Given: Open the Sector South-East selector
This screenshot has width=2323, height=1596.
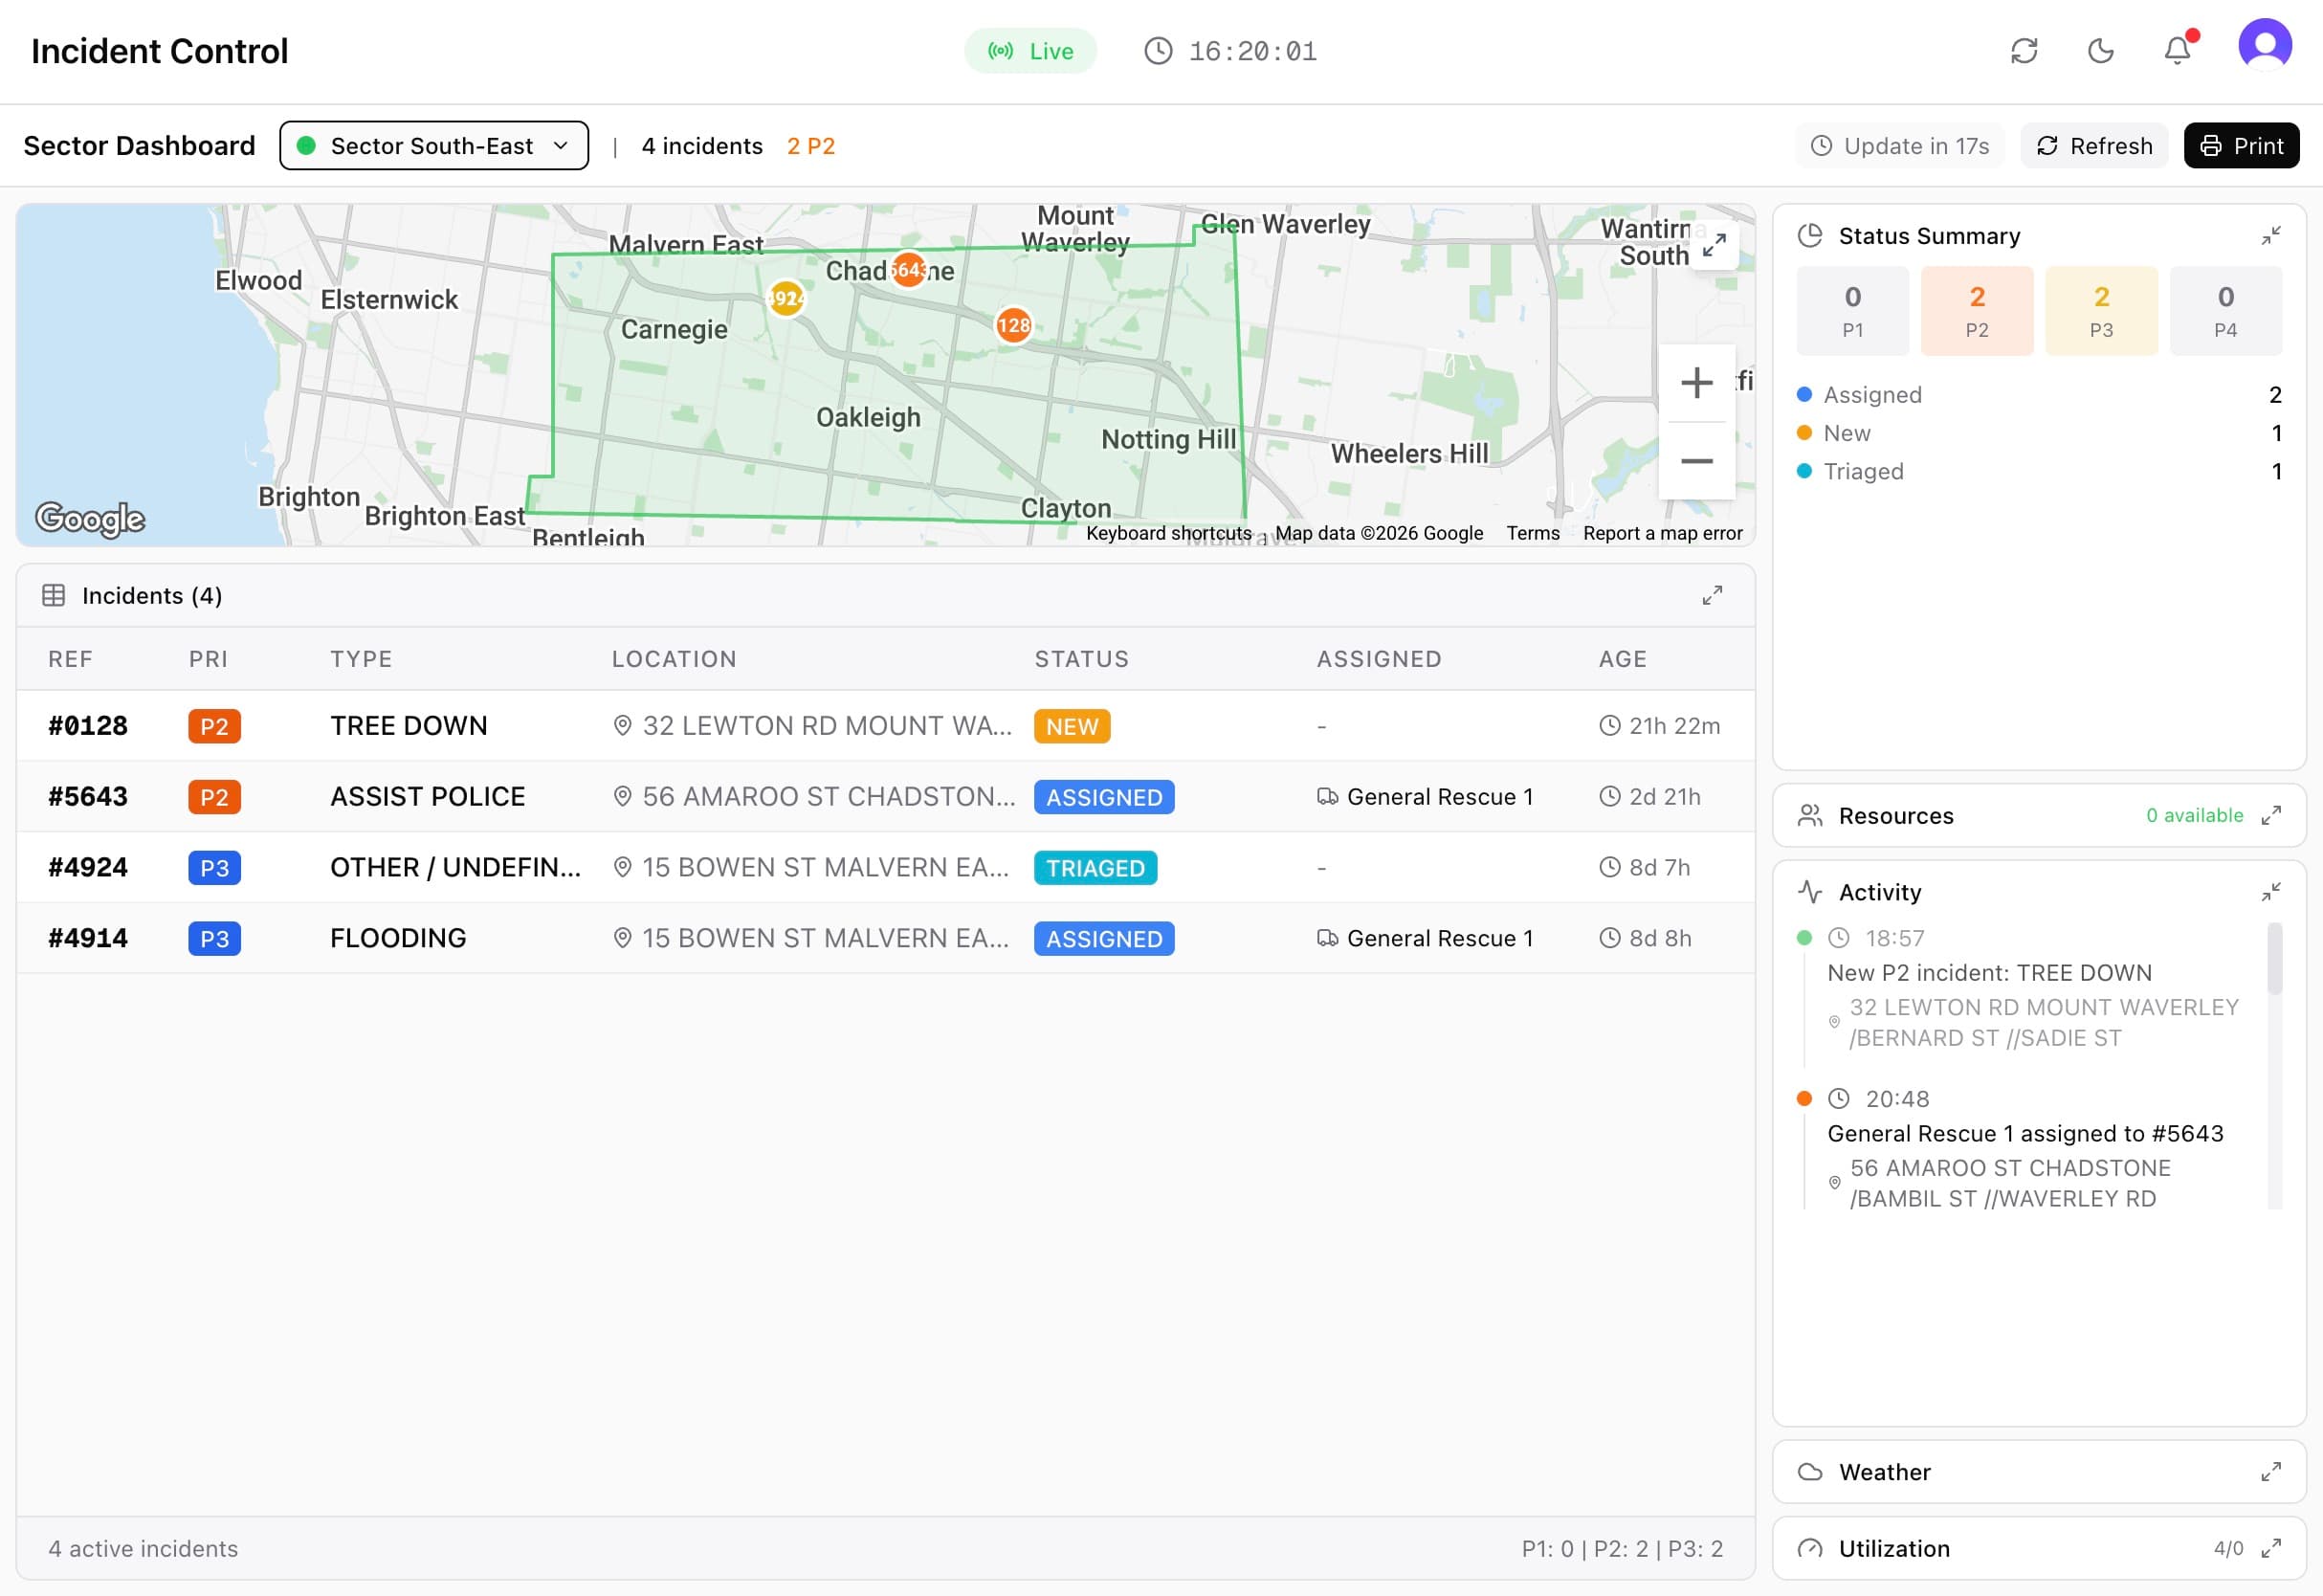Looking at the screenshot, I should pos(433,145).
